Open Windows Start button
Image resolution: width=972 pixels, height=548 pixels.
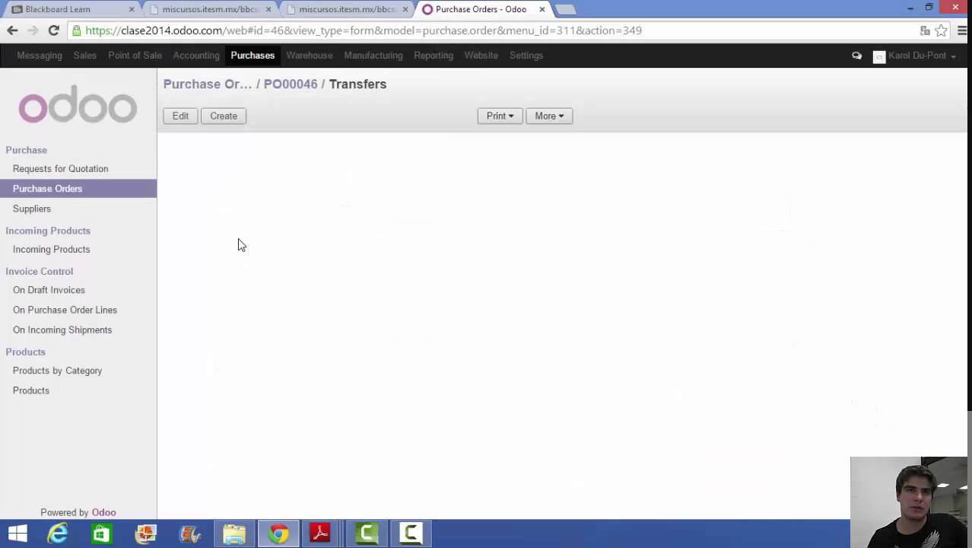17,534
